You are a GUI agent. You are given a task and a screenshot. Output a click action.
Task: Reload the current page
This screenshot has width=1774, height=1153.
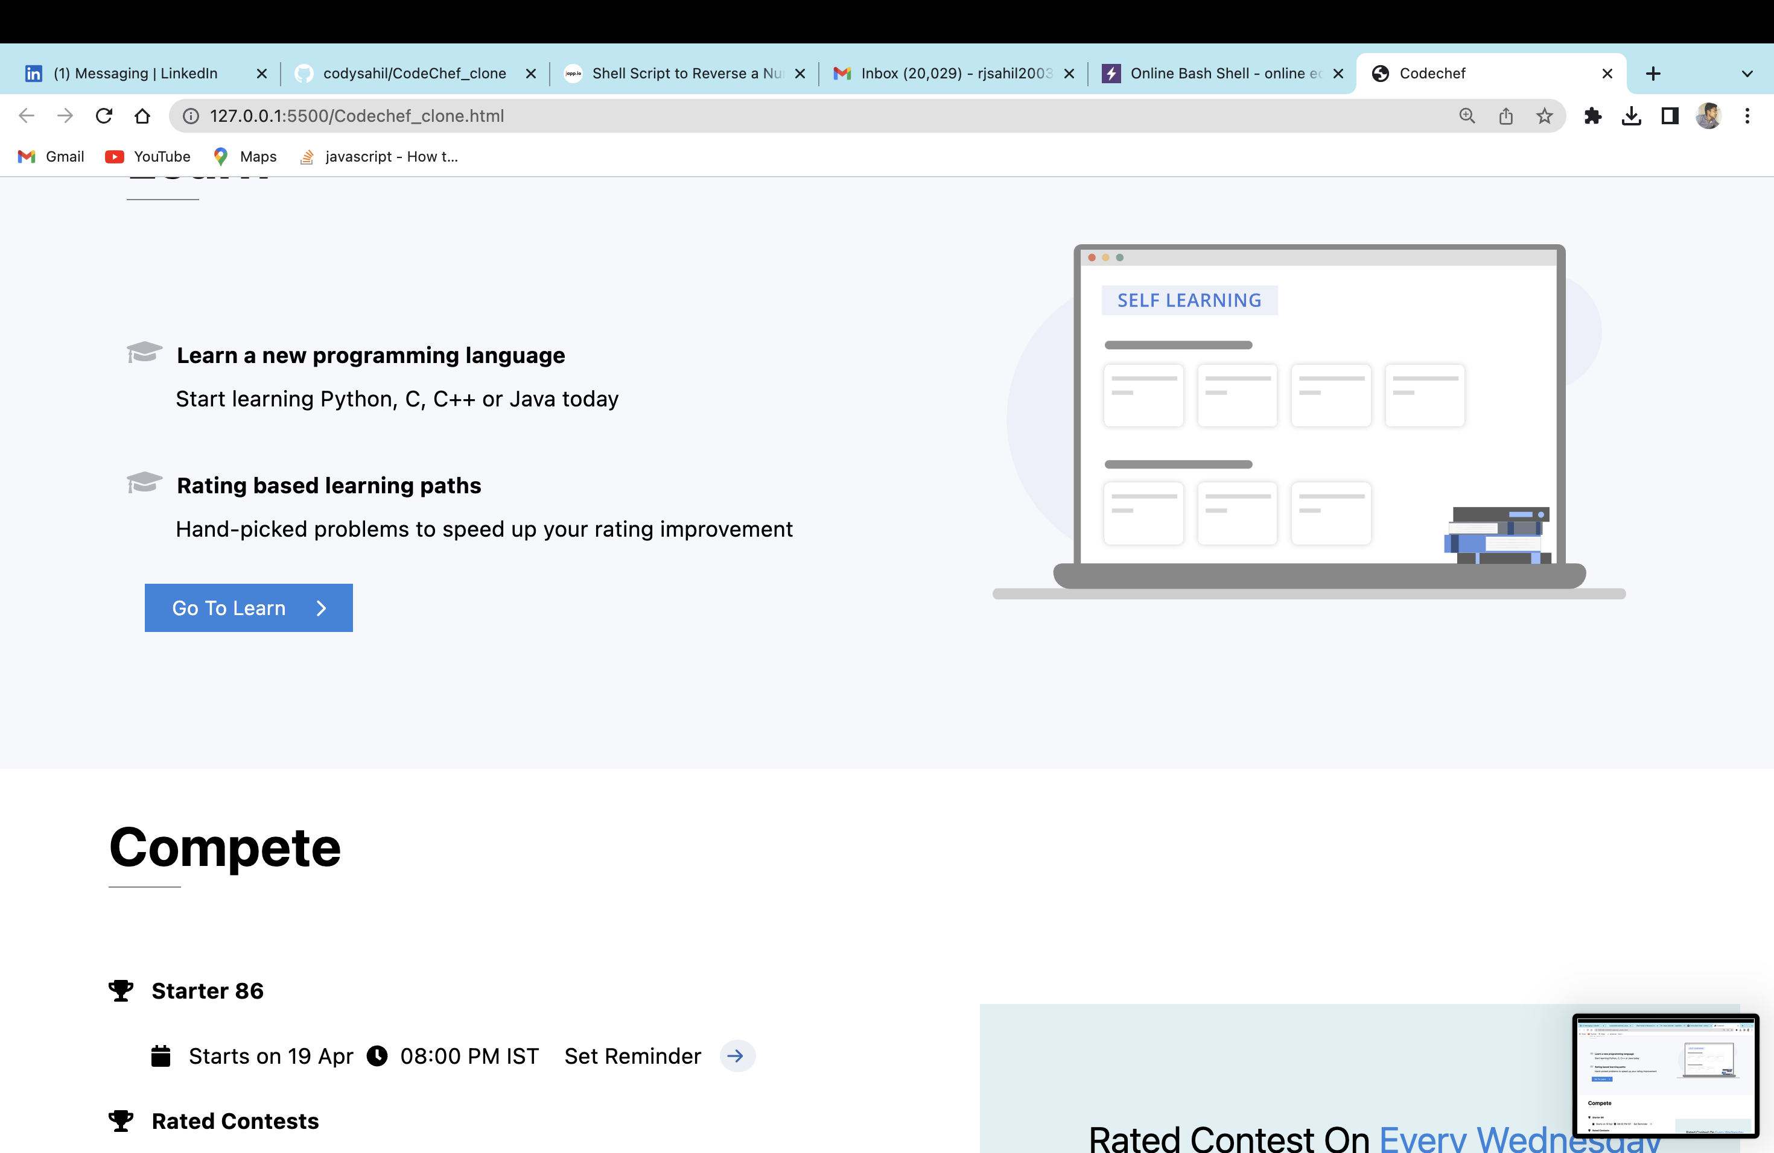pyautogui.click(x=104, y=115)
